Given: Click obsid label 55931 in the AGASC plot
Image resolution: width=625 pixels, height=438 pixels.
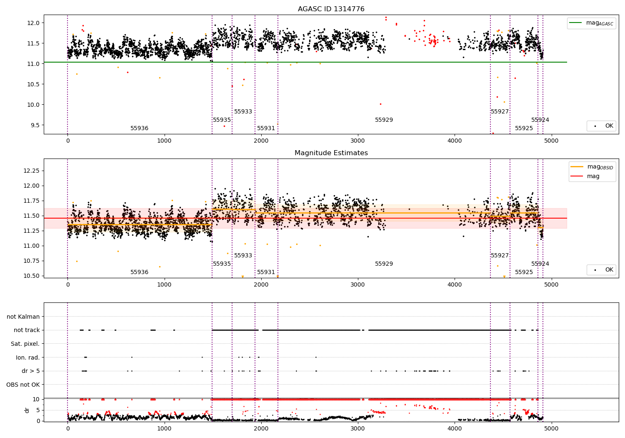Looking at the screenshot, I should [x=266, y=128].
